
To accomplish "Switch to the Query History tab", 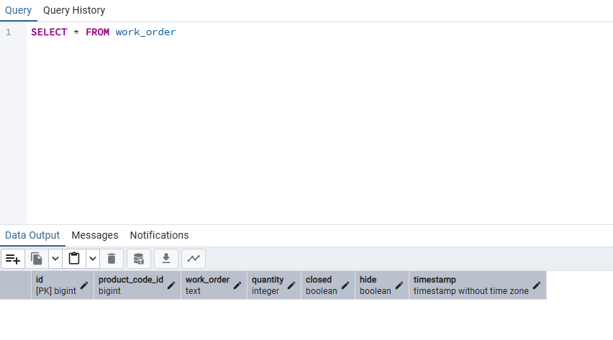I will [74, 10].
